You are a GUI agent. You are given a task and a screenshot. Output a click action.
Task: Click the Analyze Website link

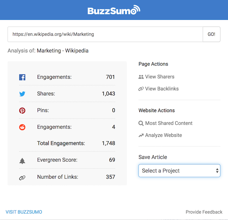tap(163, 135)
